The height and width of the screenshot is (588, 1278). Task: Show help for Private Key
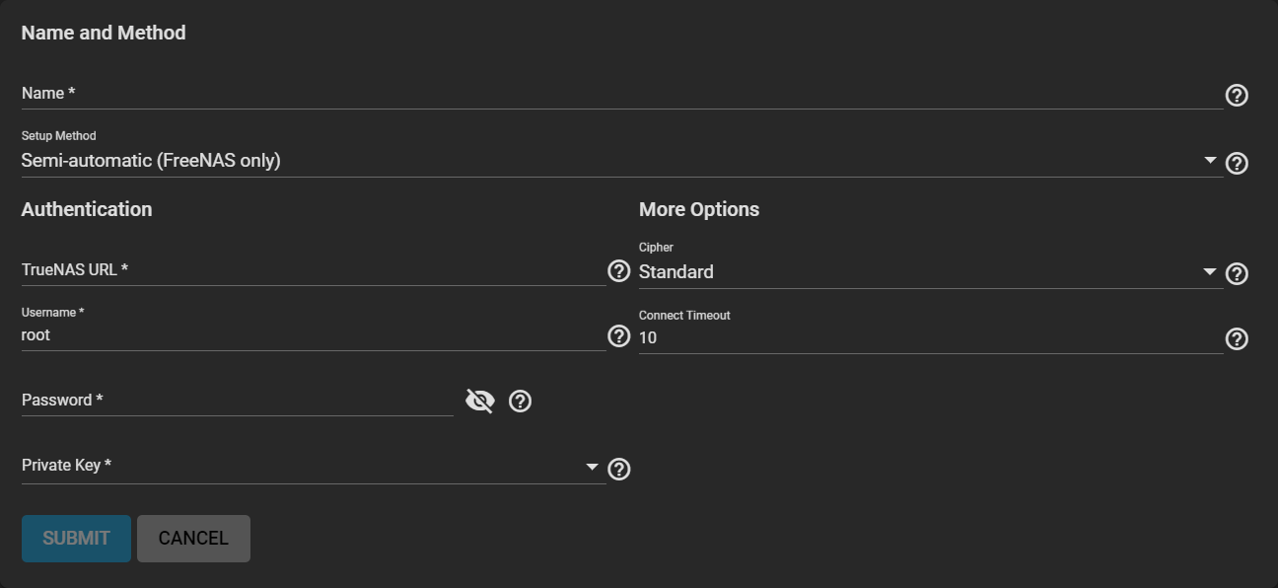(618, 469)
